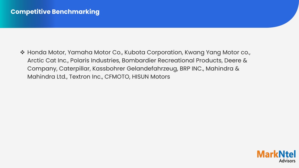
Task: Click the diamond bullet point icon
Action: [x=22, y=52]
